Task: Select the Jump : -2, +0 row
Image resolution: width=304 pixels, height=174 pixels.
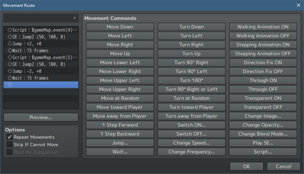Action: [41, 71]
